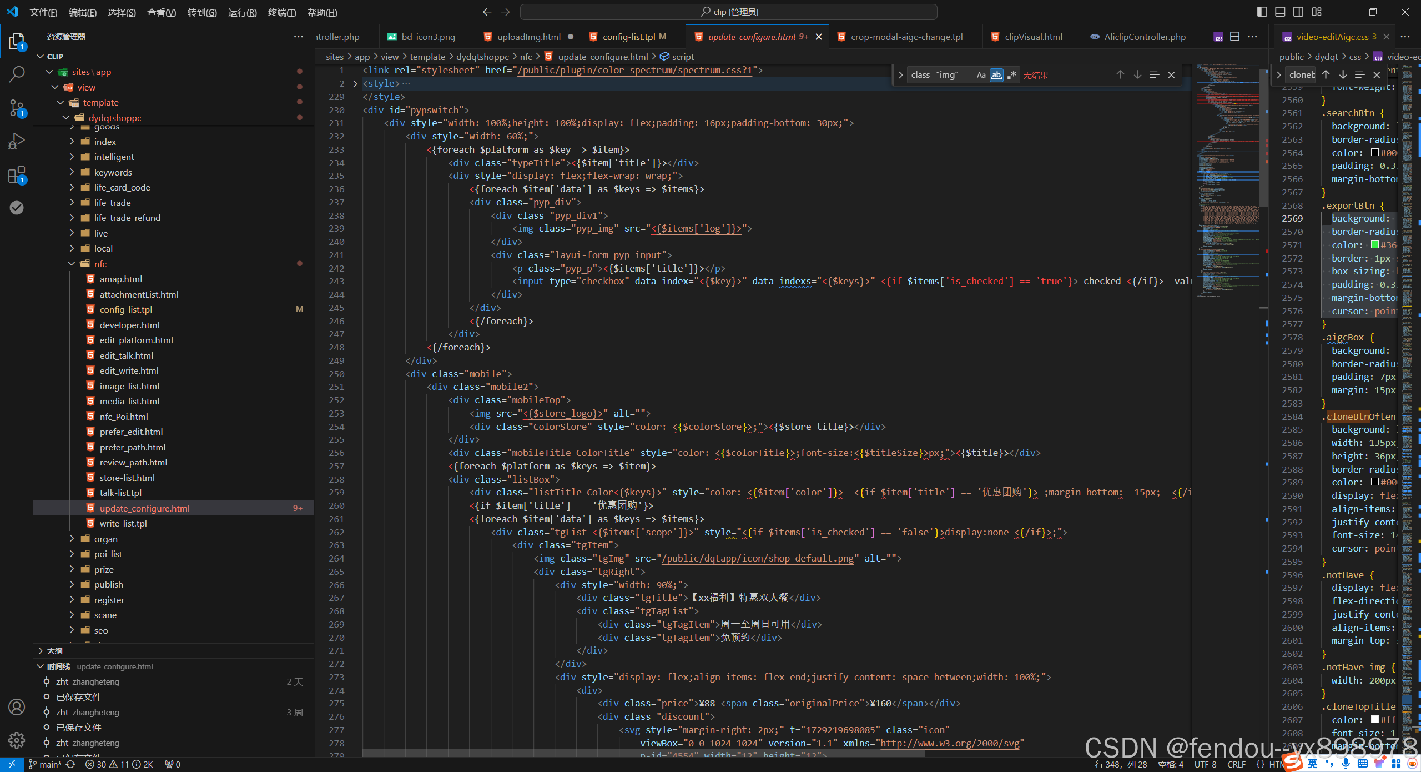Toggle Use Regular Expression in find widget
Viewport: 1421px width, 772px height.
point(1012,75)
